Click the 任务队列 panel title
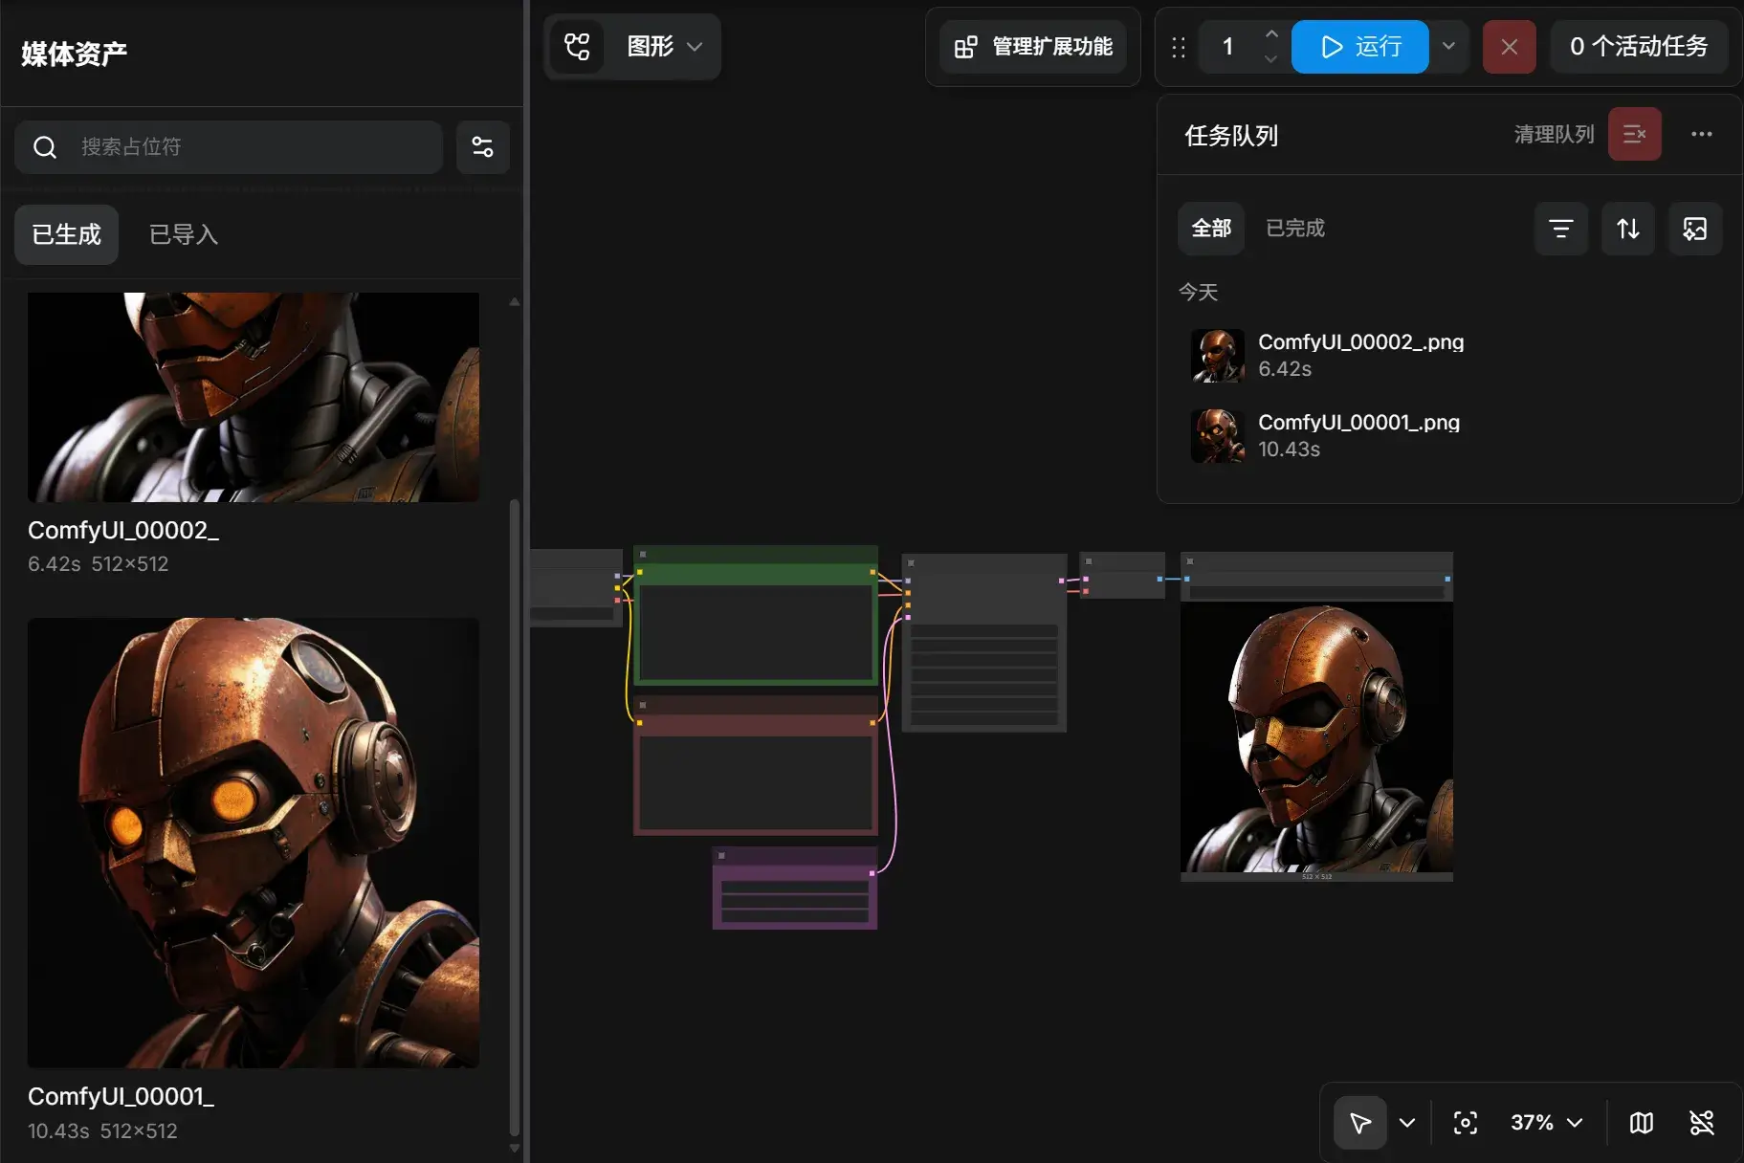 pyautogui.click(x=1231, y=136)
